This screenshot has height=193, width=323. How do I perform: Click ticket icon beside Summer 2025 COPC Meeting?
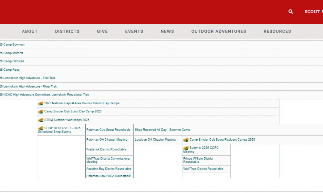[186, 148]
